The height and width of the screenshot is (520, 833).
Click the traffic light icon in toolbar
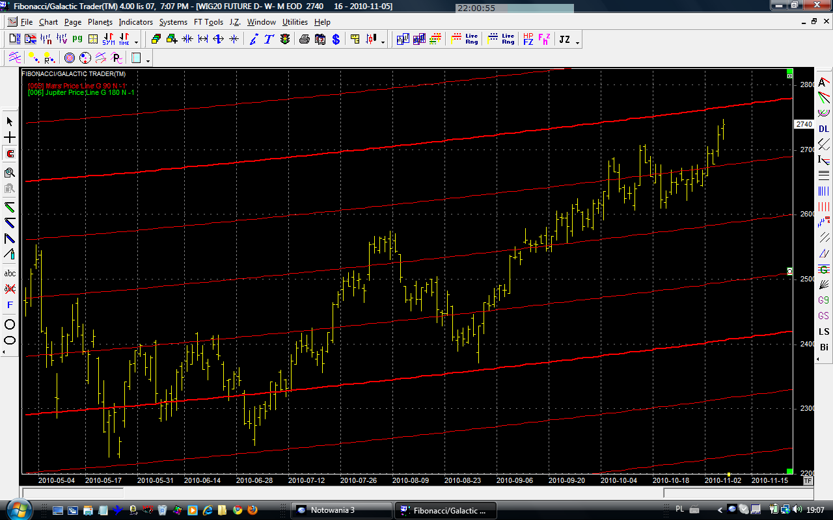[285, 40]
